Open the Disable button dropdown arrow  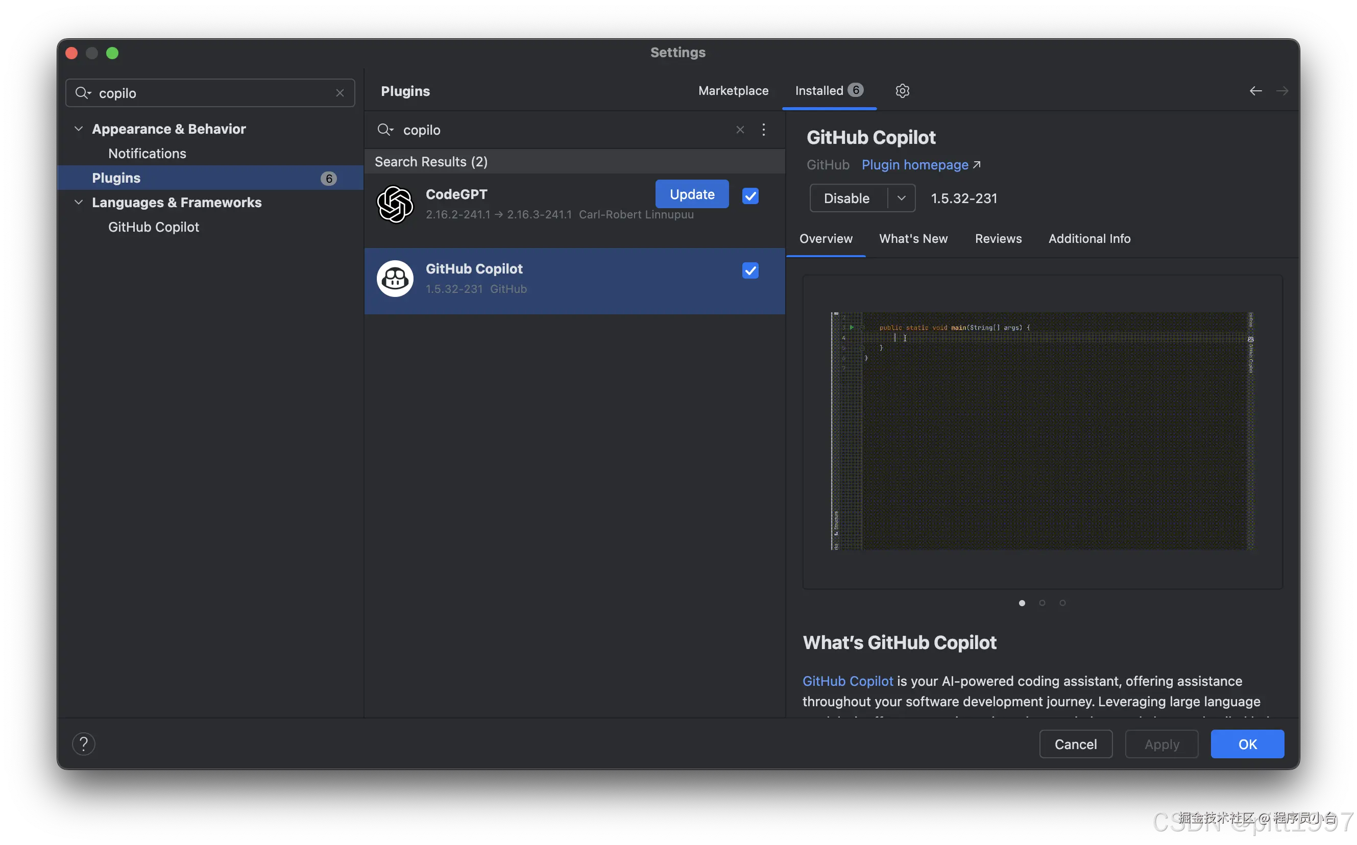point(901,198)
